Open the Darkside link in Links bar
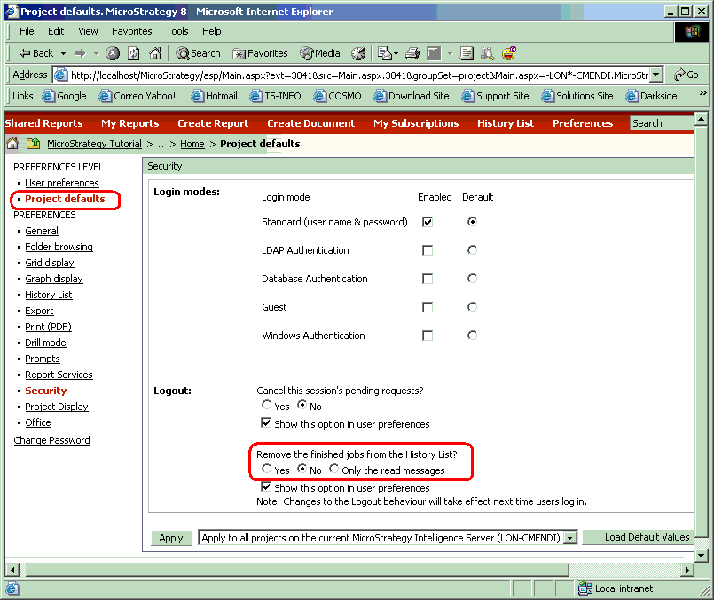714x600 pixels. pyautogui.click(x=651, y=96)
